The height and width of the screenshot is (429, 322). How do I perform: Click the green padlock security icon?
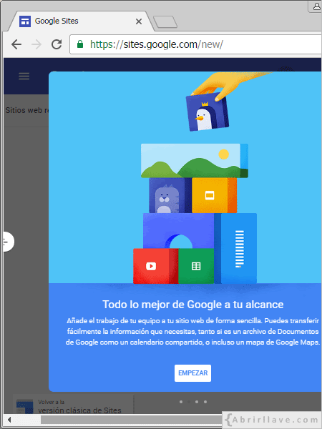pos(80,44)
